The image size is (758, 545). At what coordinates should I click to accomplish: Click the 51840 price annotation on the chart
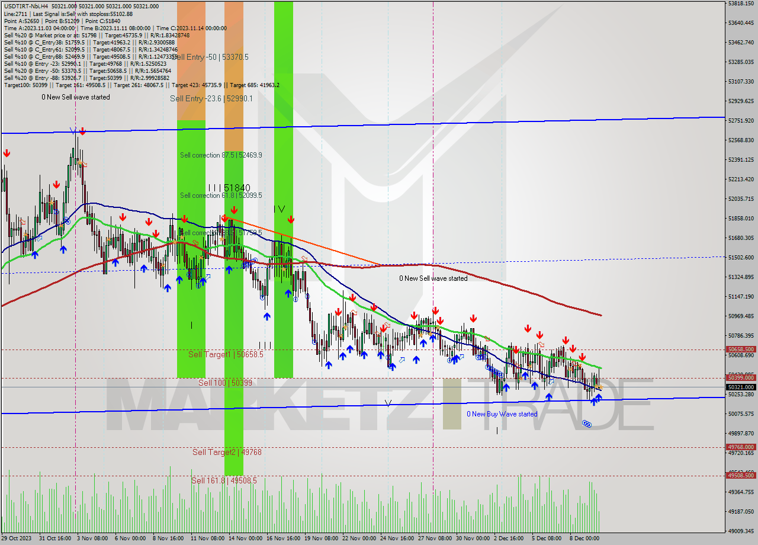click(x=237, y=187)
